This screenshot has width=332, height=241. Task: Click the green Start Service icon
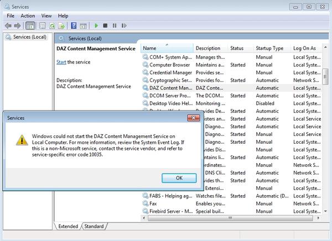coord(96,26)
